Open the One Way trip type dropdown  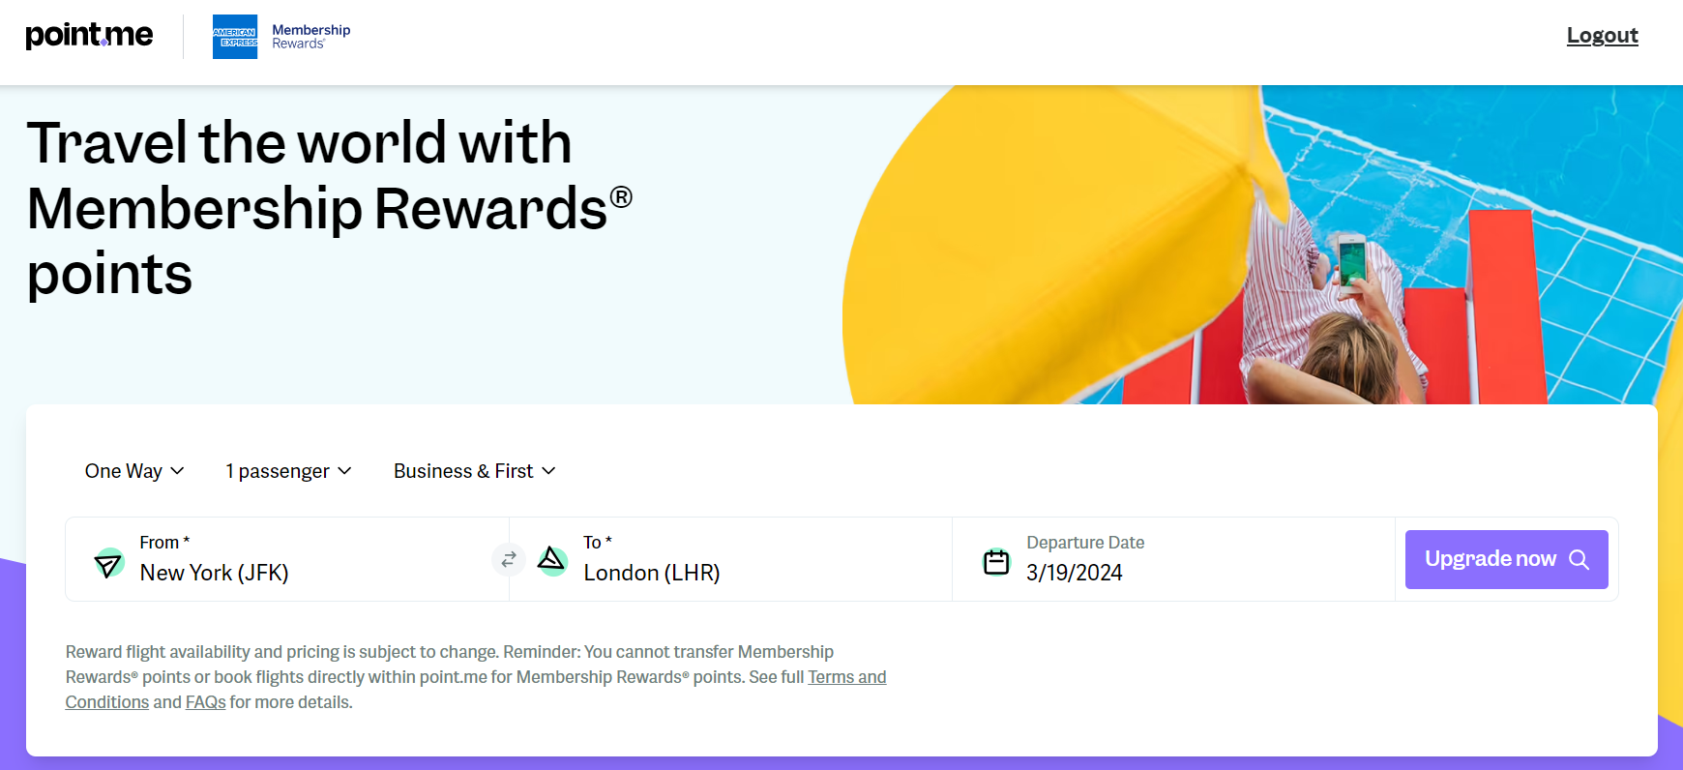tap(133, 471)
